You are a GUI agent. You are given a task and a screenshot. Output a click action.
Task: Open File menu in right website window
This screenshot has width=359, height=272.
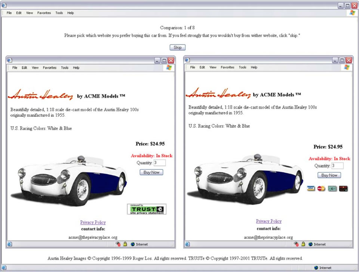click(x=193, y=67)
